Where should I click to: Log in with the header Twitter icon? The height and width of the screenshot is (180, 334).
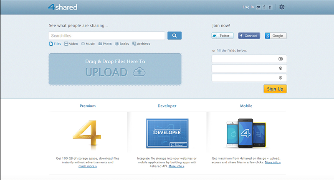point(258,7)
